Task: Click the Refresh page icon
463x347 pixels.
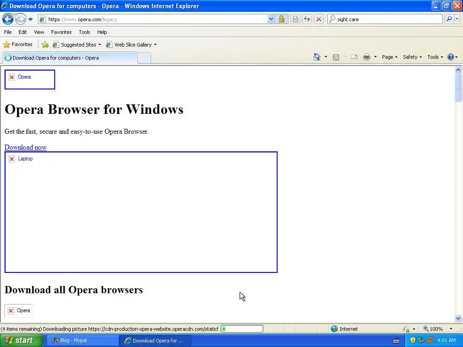Action: pos(307,19)
